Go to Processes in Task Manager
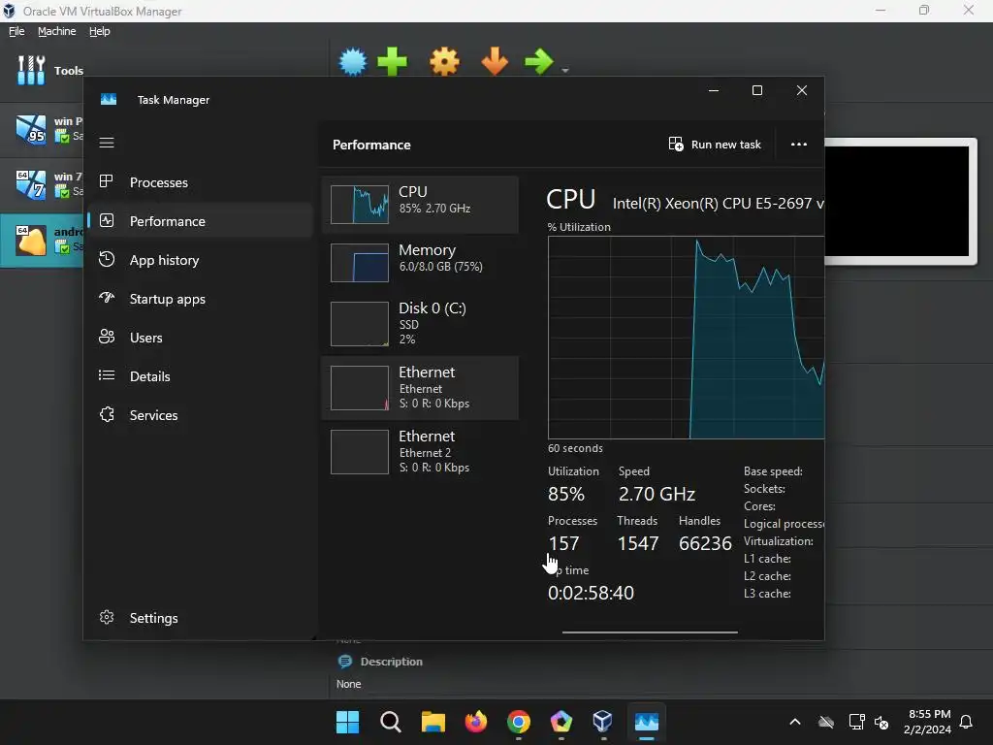This screenshot has width=993, height=745. coord(201,182)
